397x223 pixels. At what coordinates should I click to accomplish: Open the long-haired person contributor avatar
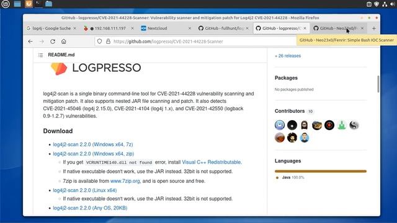pos(305,125)
